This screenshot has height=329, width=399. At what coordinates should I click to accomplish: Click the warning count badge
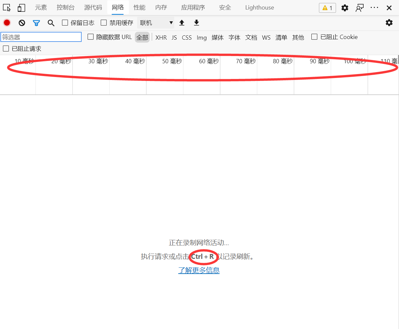pos(327,8)
